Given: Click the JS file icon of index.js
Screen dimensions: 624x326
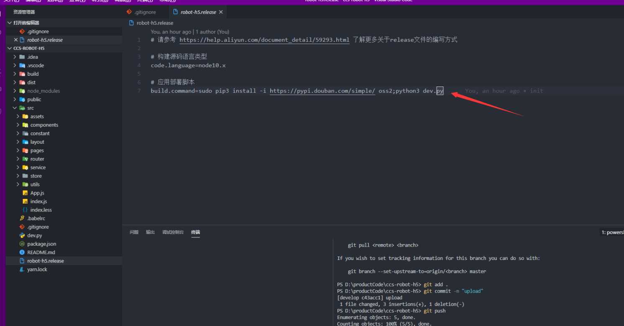Looking at the screenshot, I should (25, 201).
